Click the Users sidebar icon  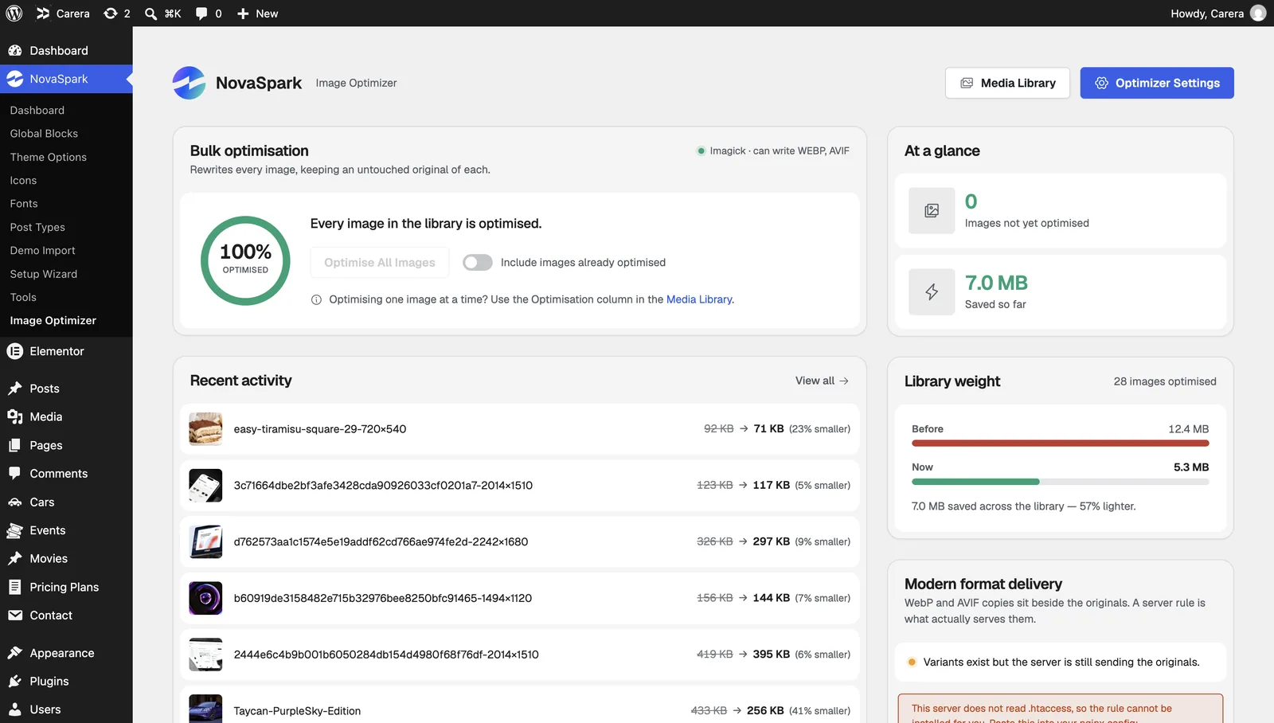pyautogui.click(x=15, y=709)
